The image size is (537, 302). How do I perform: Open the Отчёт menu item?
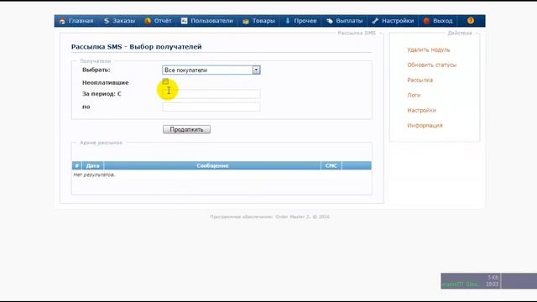[x=163, y=21]
